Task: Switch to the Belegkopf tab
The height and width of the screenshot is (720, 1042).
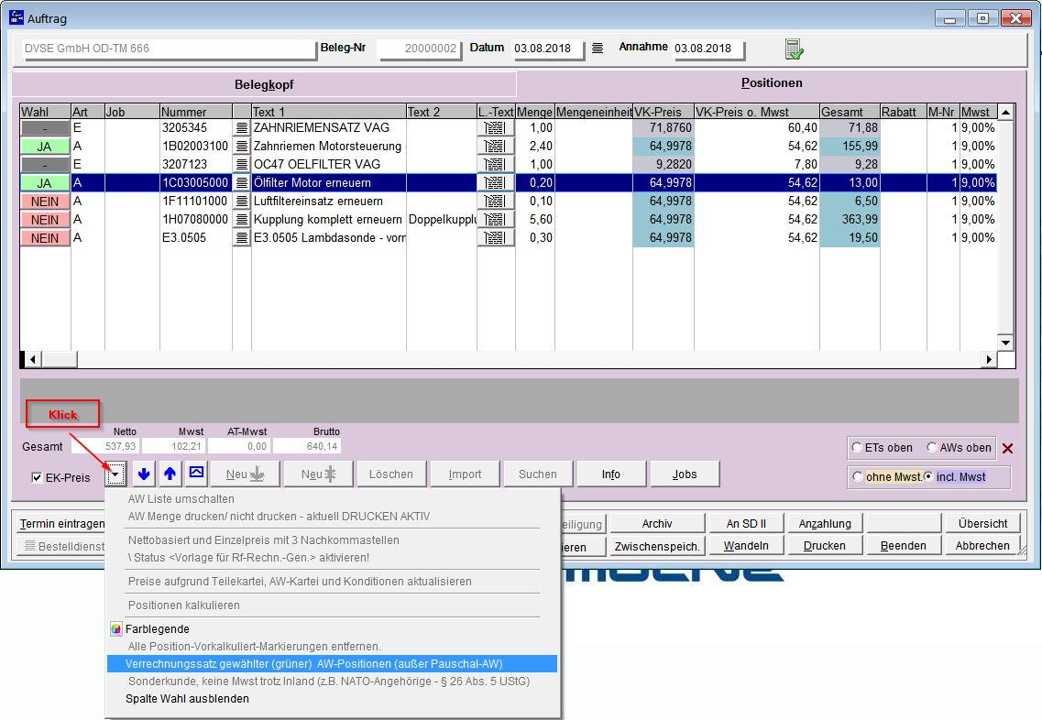Action: click(x=264, y=84)
